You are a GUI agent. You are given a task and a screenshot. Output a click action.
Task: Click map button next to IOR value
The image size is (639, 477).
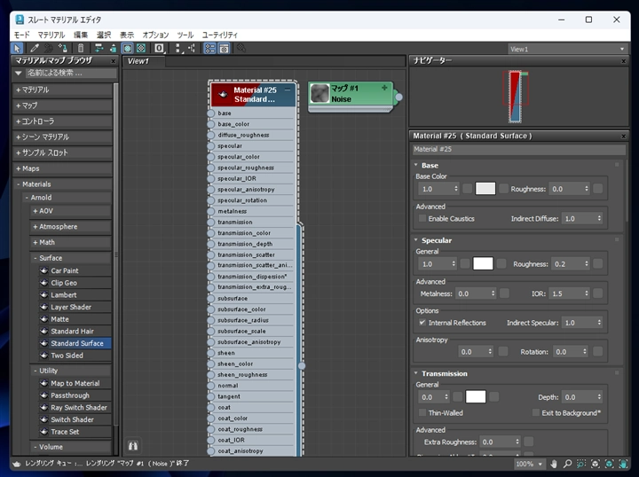[598, 293]
